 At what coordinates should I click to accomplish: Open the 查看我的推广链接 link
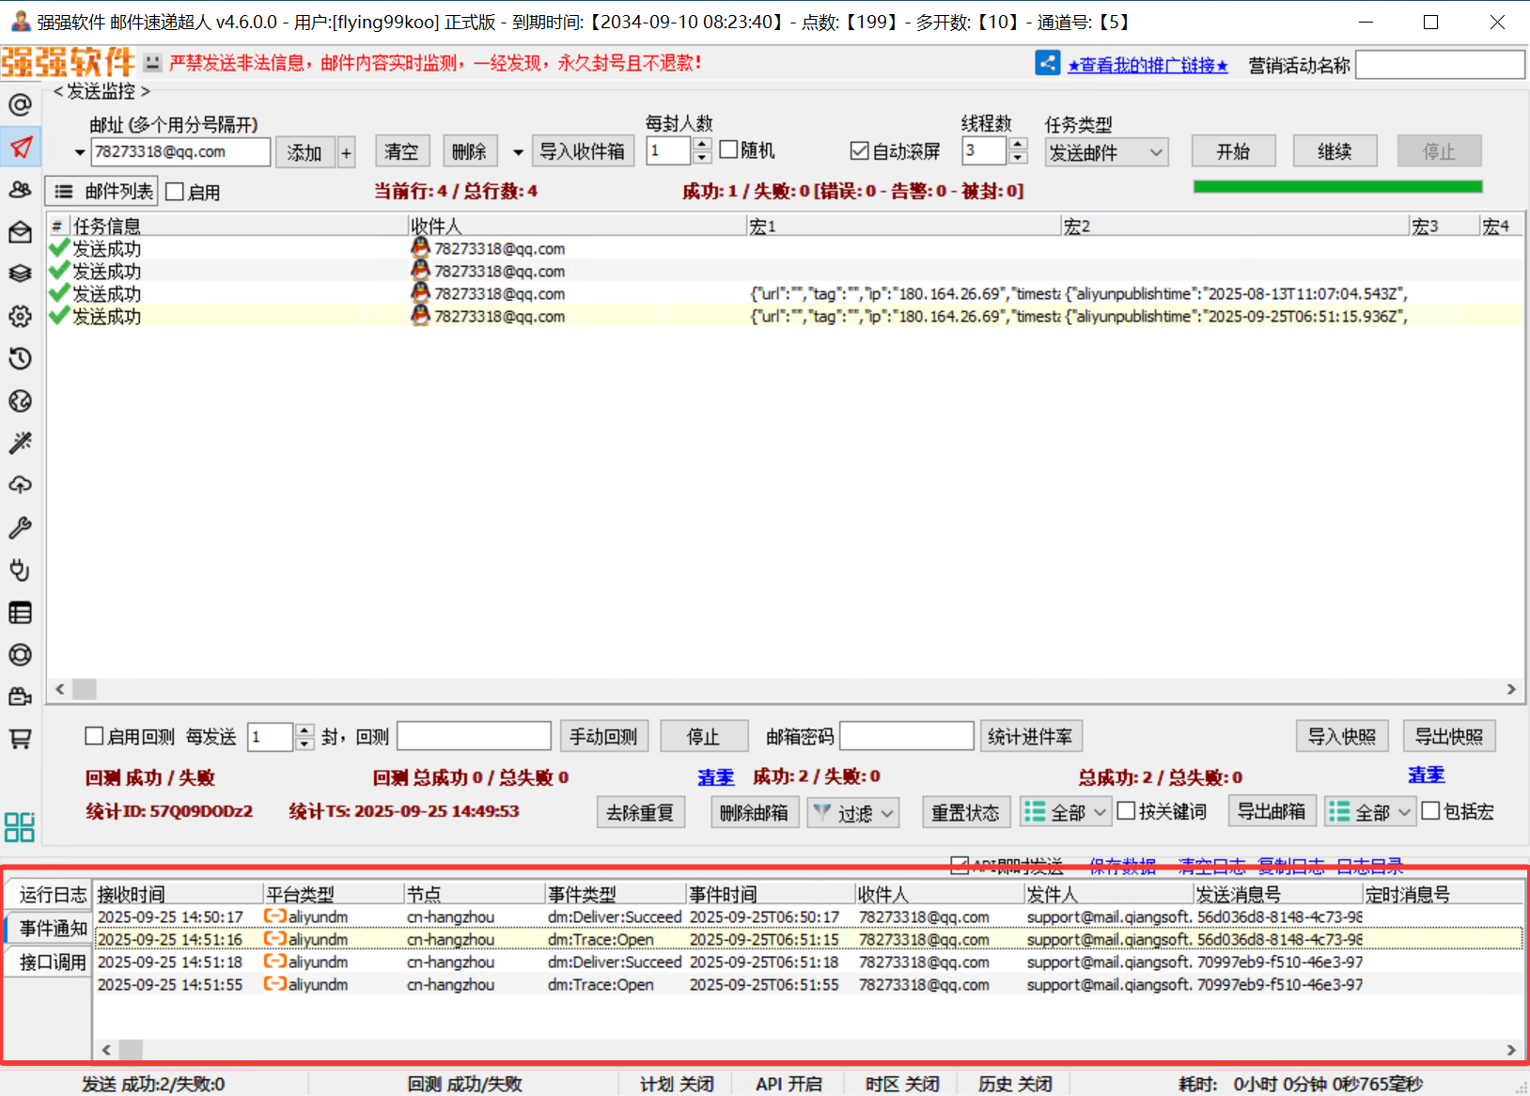click(1147, 65)
